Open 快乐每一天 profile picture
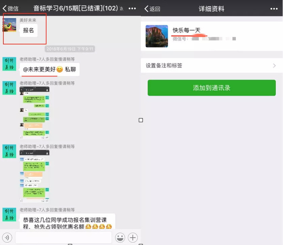Screen dimensions: 283x245 click(156, 36)
